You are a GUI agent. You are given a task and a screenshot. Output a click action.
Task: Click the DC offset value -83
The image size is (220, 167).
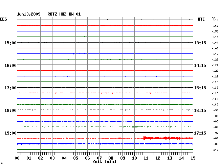point(216,121)
